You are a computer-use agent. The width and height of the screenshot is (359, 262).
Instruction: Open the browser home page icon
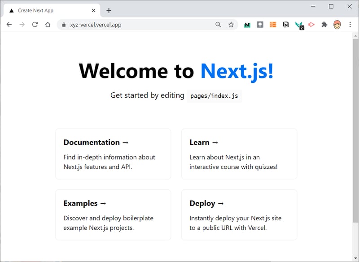[x=48, y=25]
